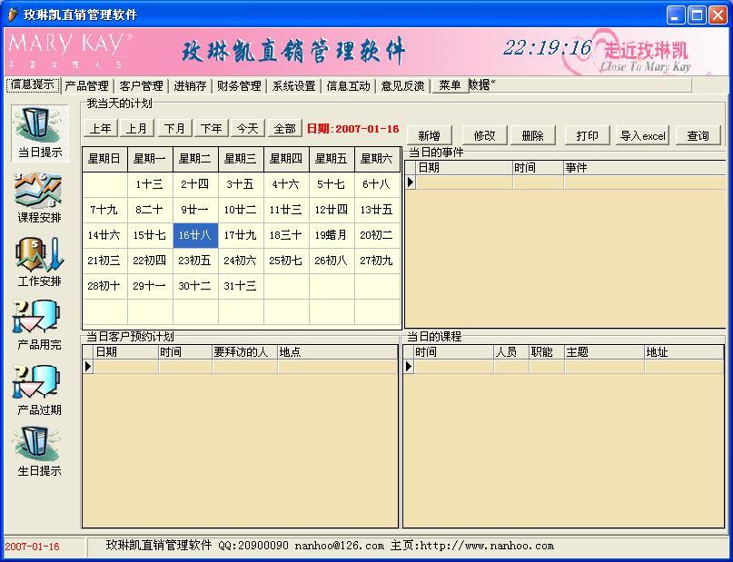
Task: Click the 修改 button
Action: (484, 135)
